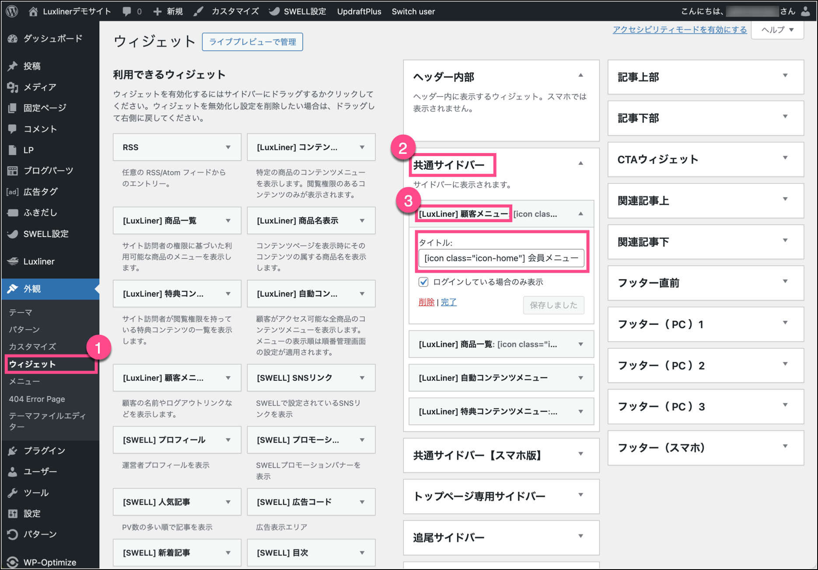The image size is (818, 570).
Task: Click the 削除 link in widget
Action: (x=426, y=302)
